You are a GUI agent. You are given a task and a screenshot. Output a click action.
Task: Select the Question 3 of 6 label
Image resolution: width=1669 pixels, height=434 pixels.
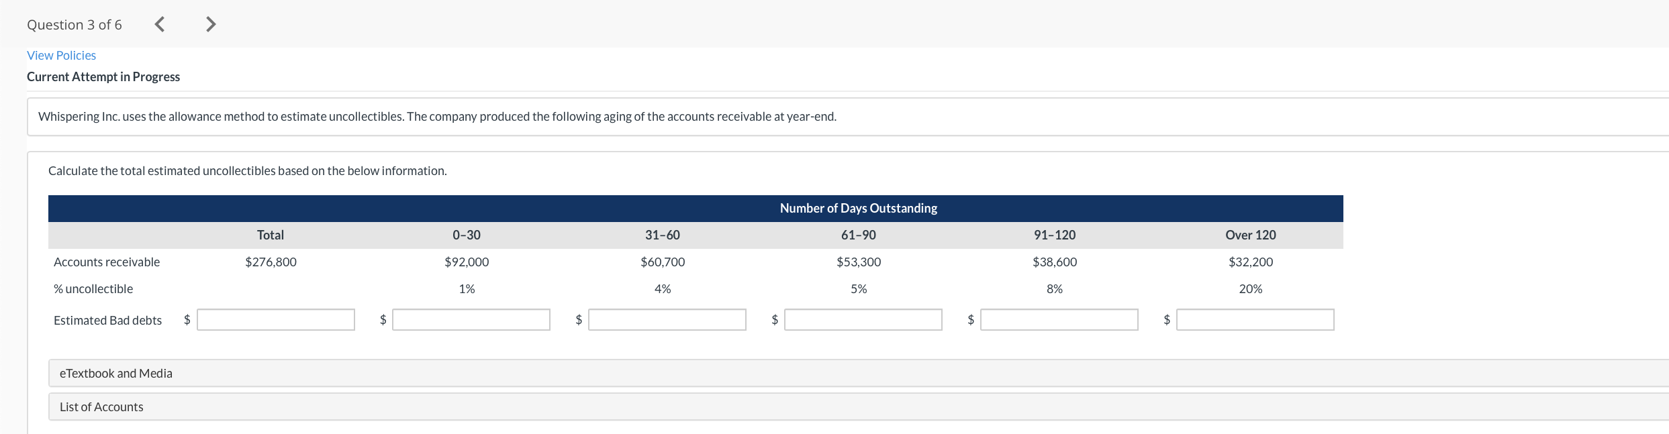[75, 25]
